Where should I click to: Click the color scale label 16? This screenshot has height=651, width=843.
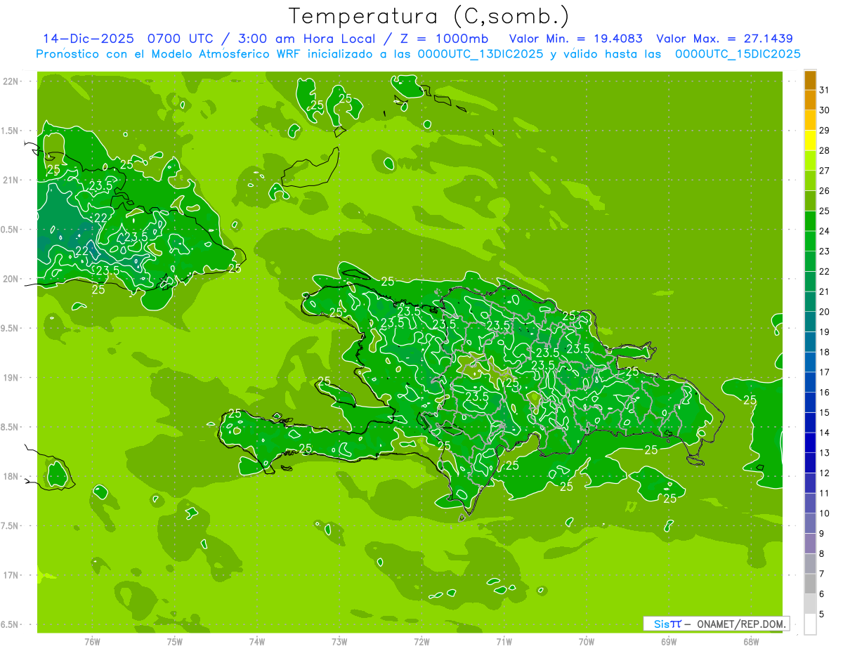(x=824, y=393)
